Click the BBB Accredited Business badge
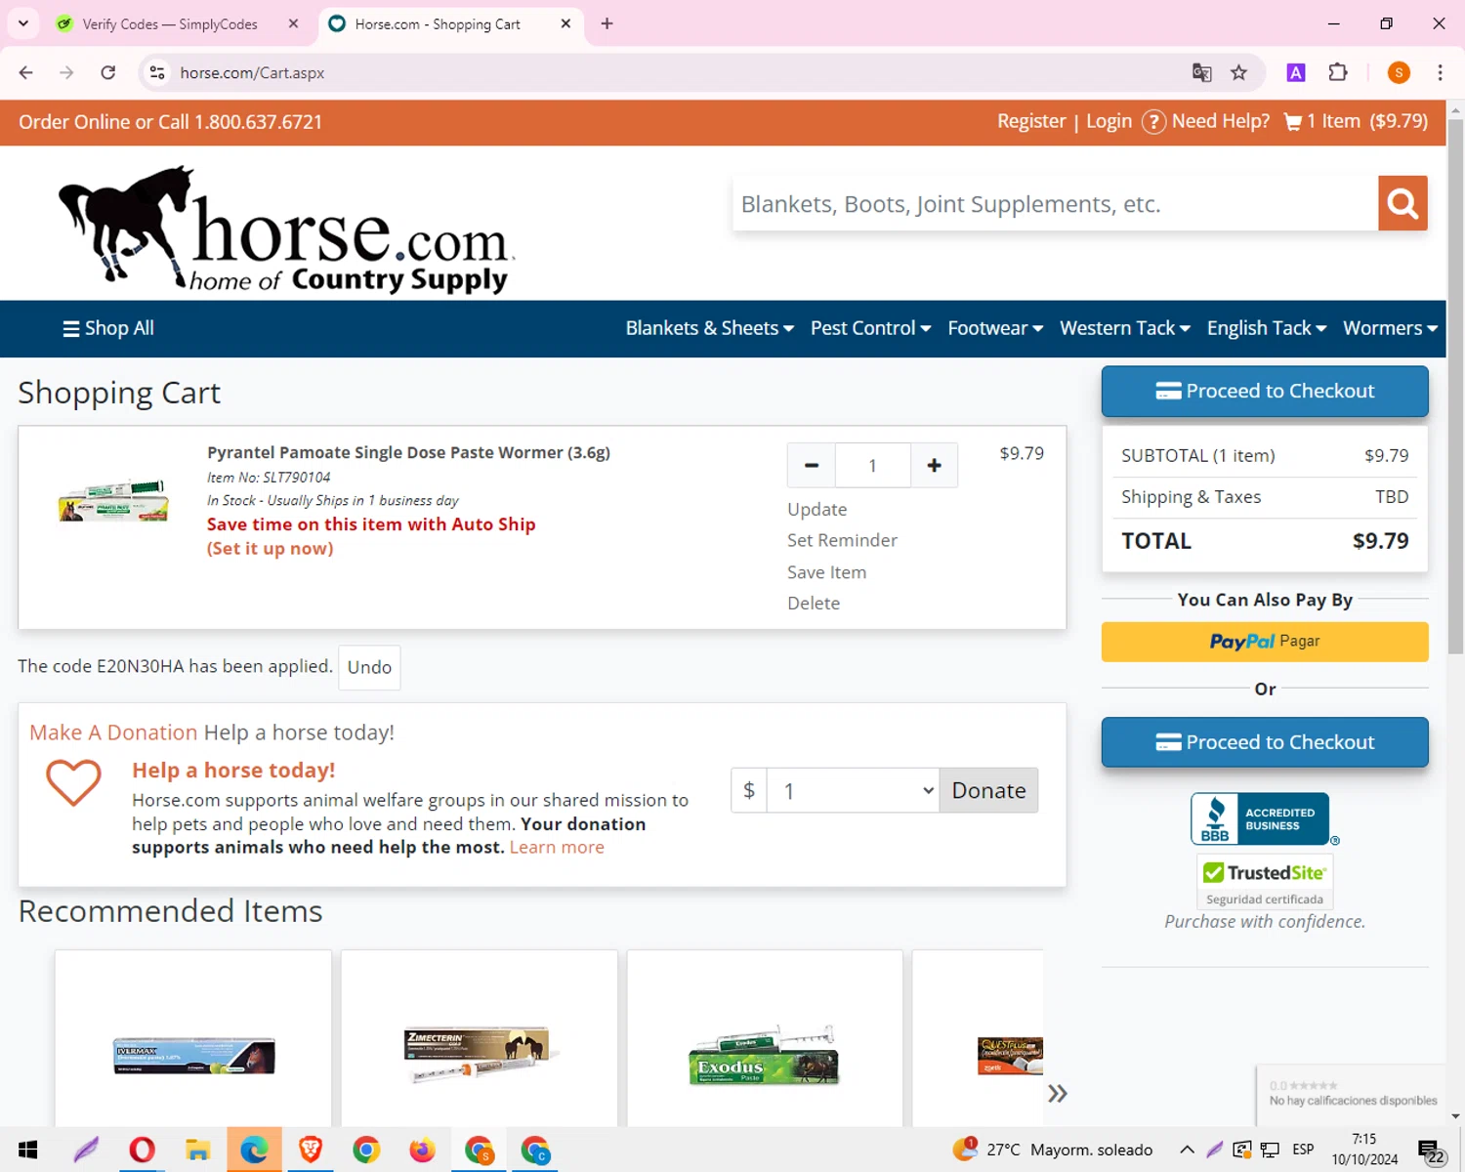 pyautogui.click(x=1265, y=818)
